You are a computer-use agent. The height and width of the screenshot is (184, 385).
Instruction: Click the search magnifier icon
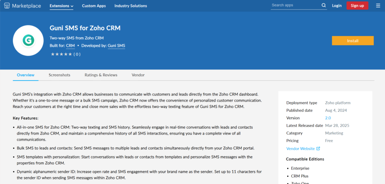tap(324, 5)
